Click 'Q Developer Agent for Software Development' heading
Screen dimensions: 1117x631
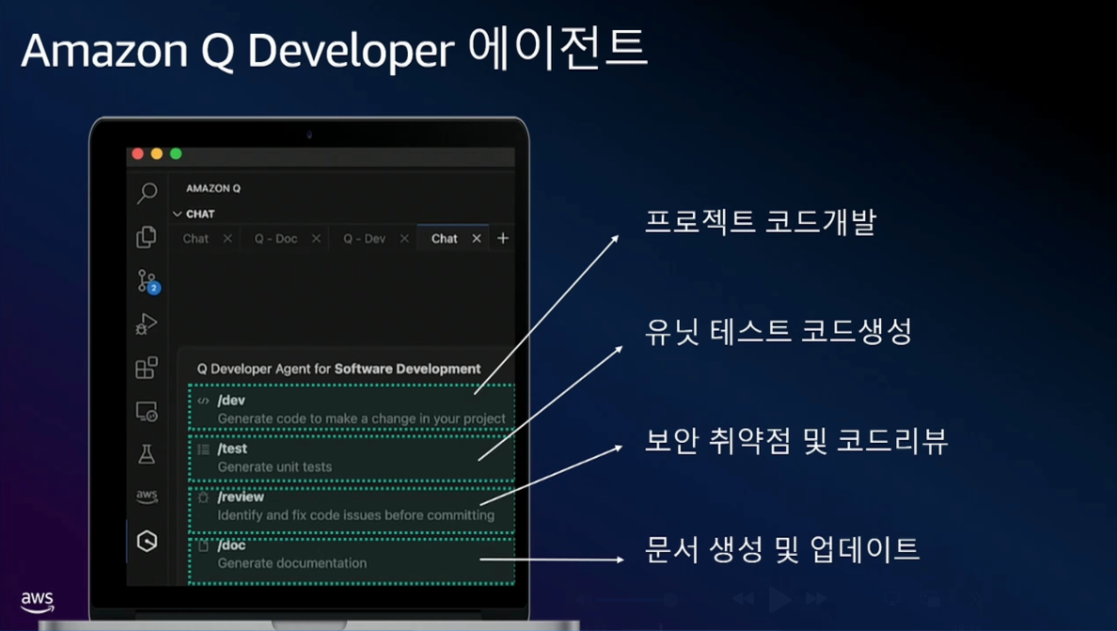coord(339,369)
